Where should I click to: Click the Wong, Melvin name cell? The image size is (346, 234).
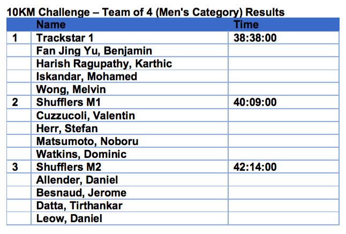(130, 89)
